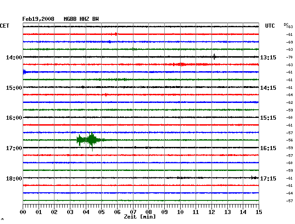295x224 pixels.
Task: Click minute label 11 on time axis
Action: point(196,212)
